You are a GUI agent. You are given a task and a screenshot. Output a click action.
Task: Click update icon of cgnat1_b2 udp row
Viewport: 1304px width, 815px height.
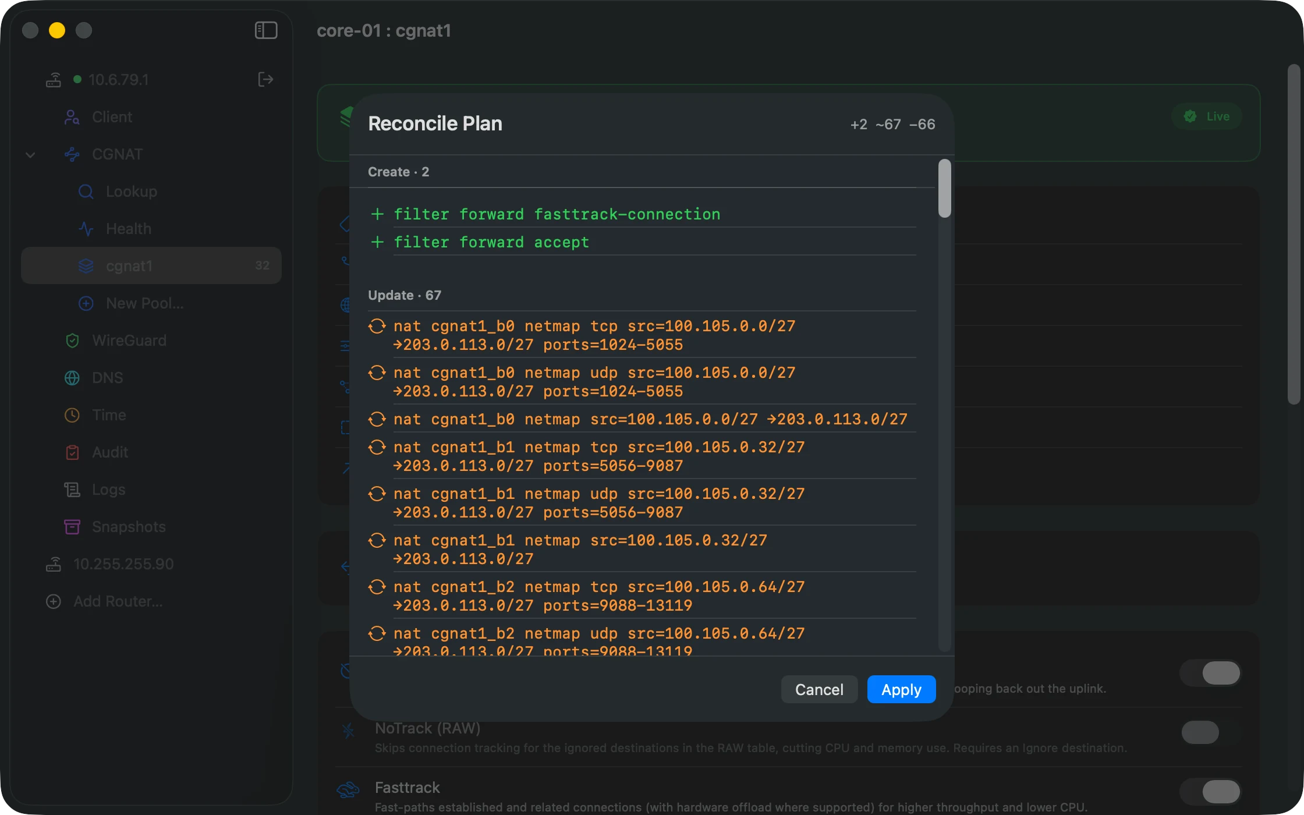[x=377, y=633]
